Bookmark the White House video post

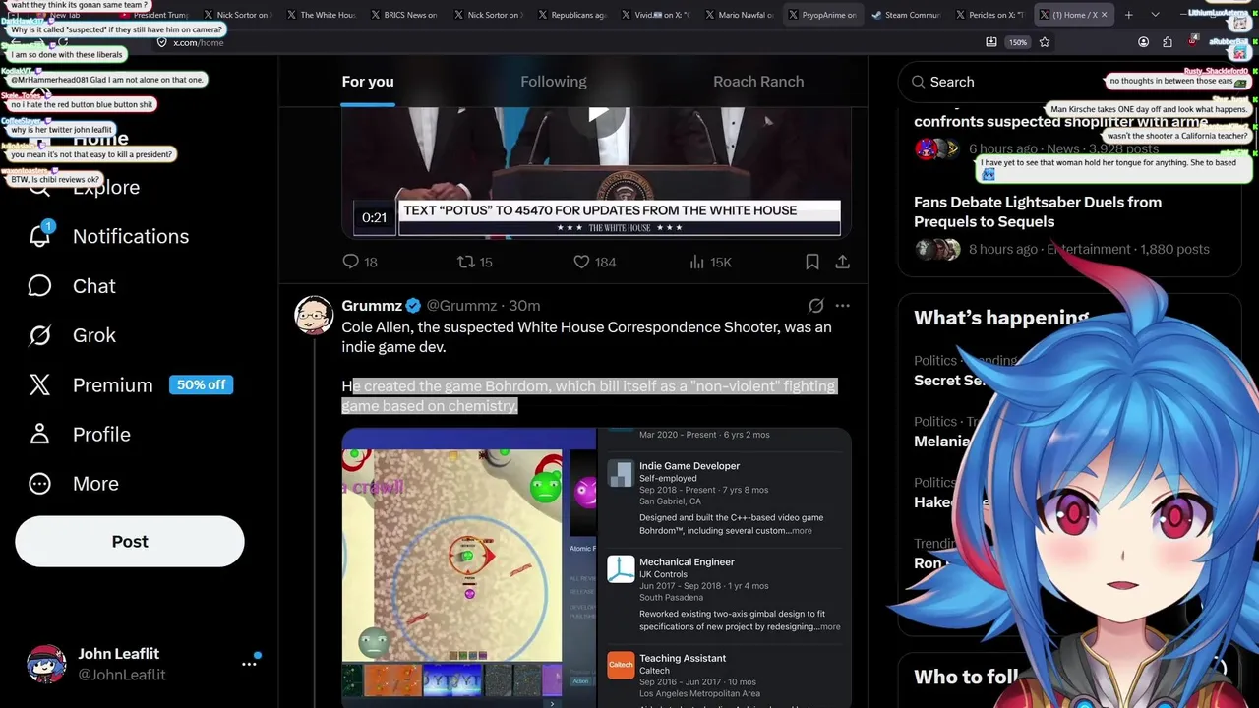tap(812, 262)
